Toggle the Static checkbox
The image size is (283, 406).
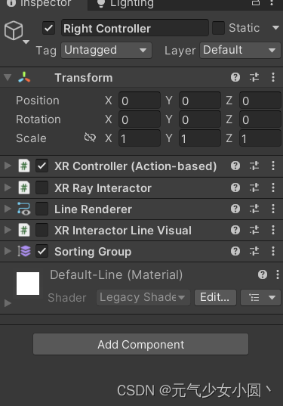218,28
